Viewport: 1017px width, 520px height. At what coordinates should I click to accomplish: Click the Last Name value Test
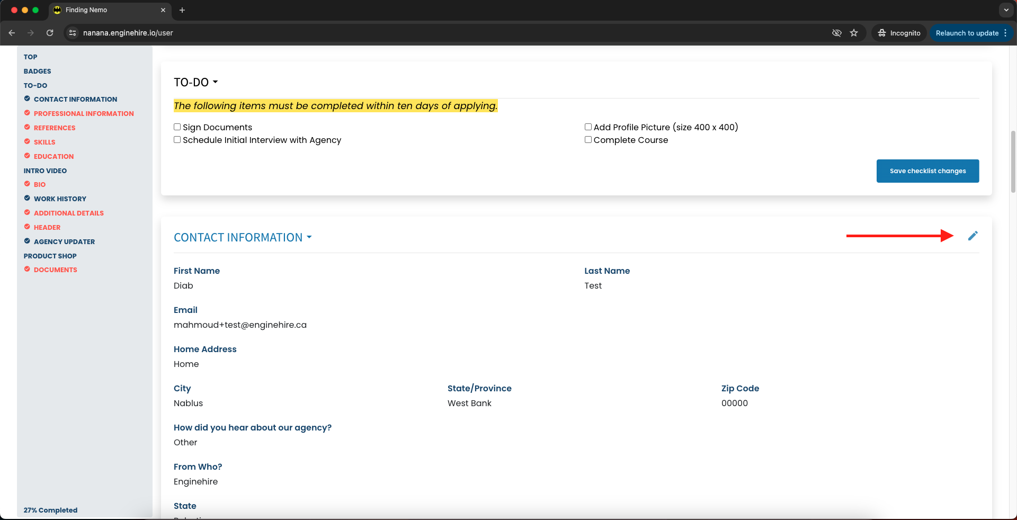[593, 286]
